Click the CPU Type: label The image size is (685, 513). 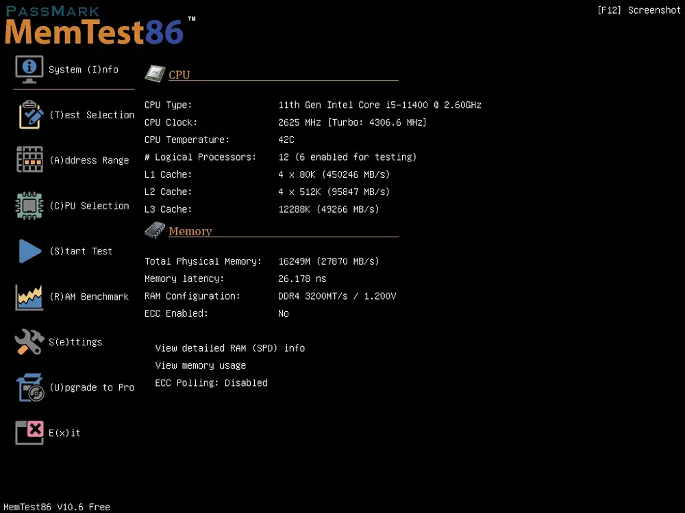(x=169, y=105)
